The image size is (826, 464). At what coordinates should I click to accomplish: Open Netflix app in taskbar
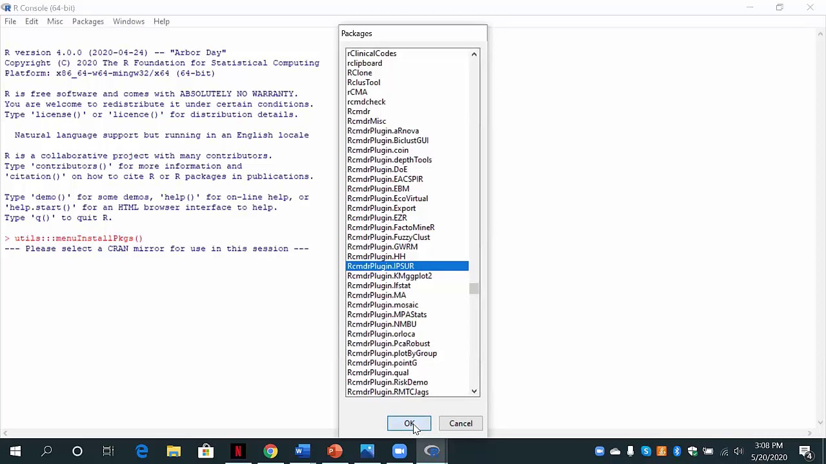tap(238, 451)
